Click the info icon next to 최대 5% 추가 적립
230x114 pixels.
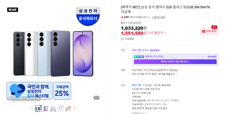pyautogui.click(x=163, y=57)
